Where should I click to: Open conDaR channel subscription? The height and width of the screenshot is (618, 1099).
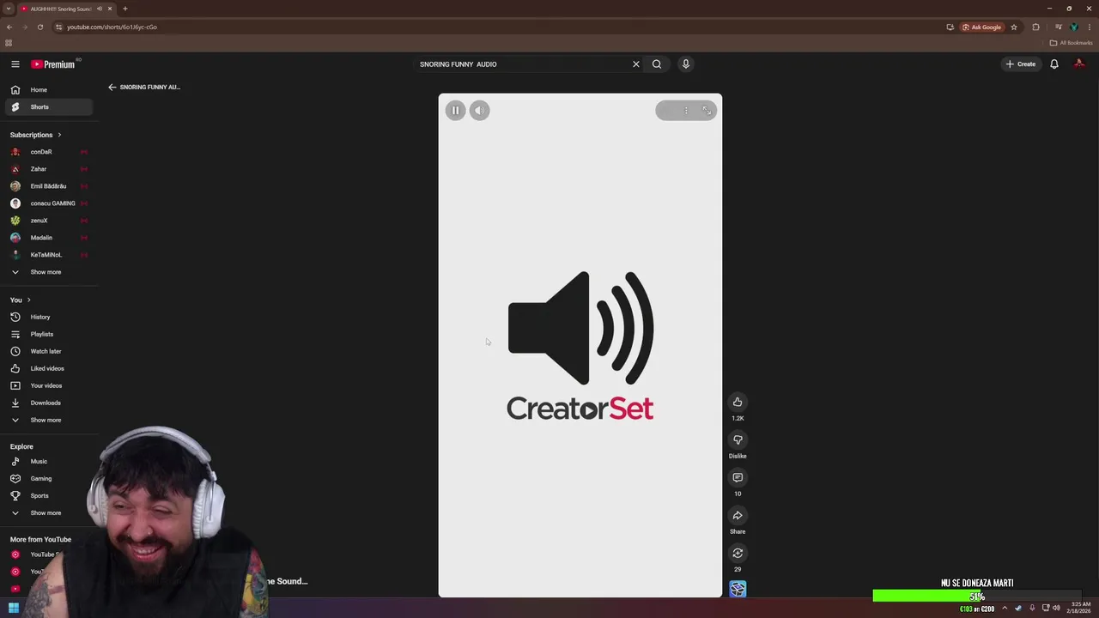pos(49,152)
